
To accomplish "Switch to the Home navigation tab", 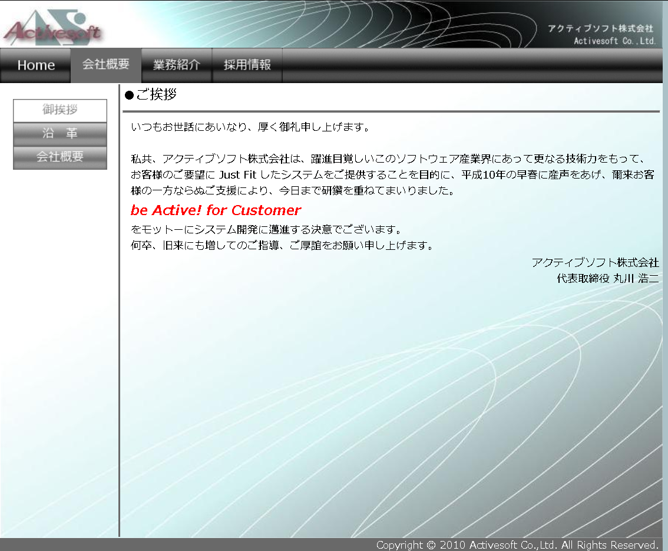I will click(35, 65).
